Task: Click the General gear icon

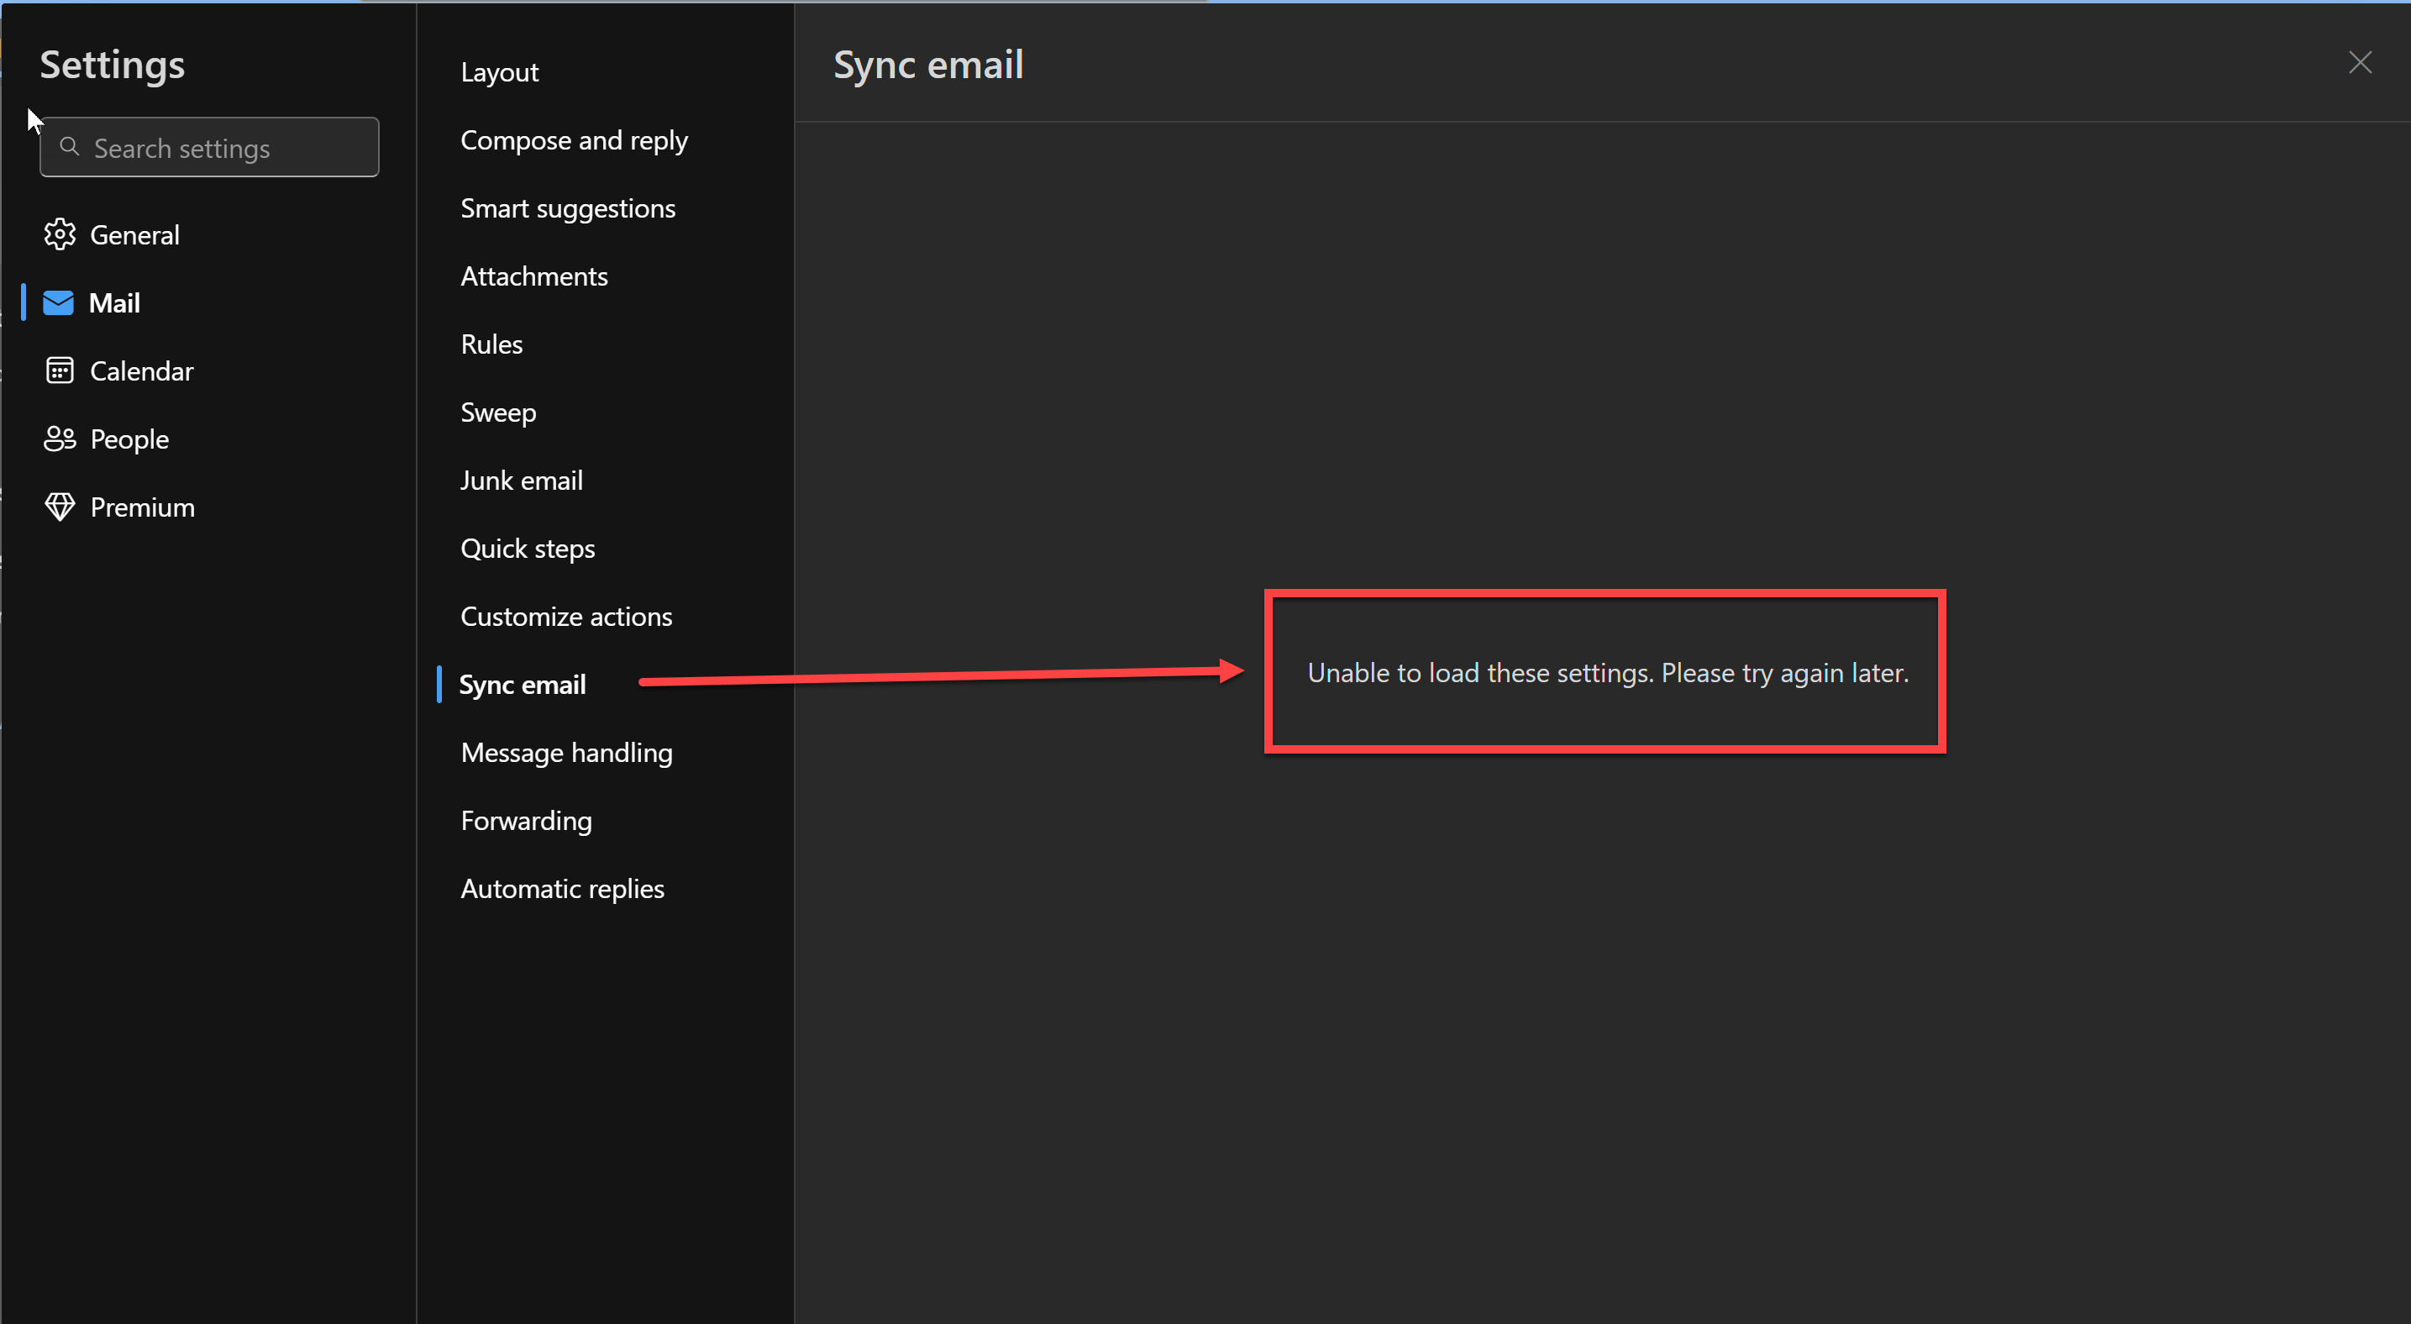Action: [60, 235]
